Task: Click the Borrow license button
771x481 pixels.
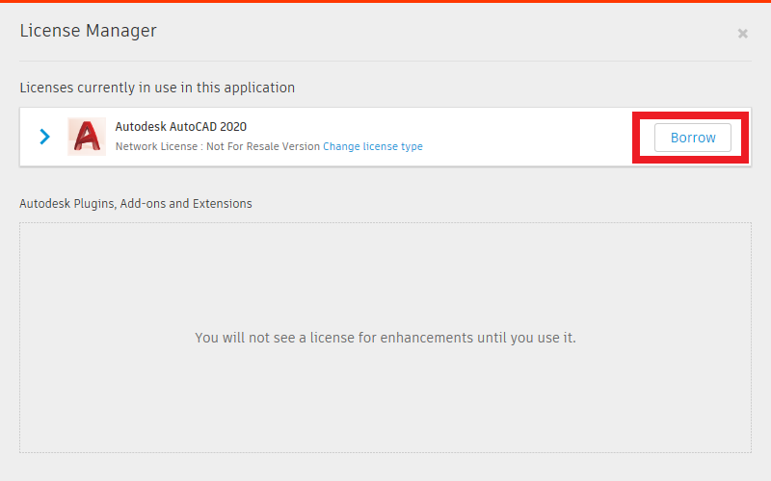Action: point(692,138)
